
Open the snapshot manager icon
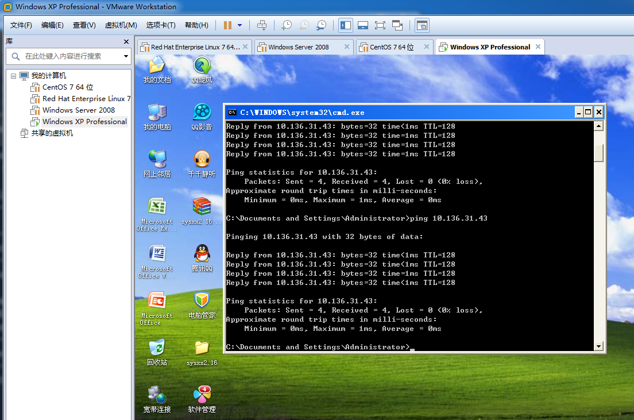(321, 25)
